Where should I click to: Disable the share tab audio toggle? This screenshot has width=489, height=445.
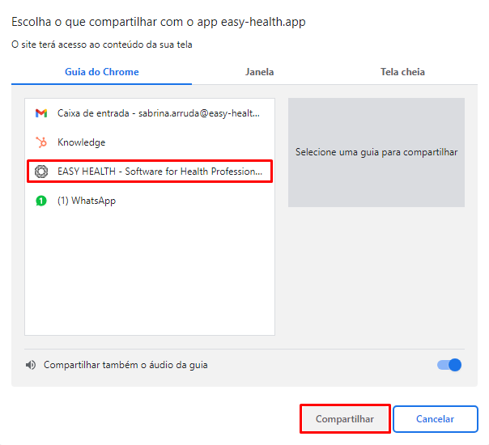pos(449,365)
